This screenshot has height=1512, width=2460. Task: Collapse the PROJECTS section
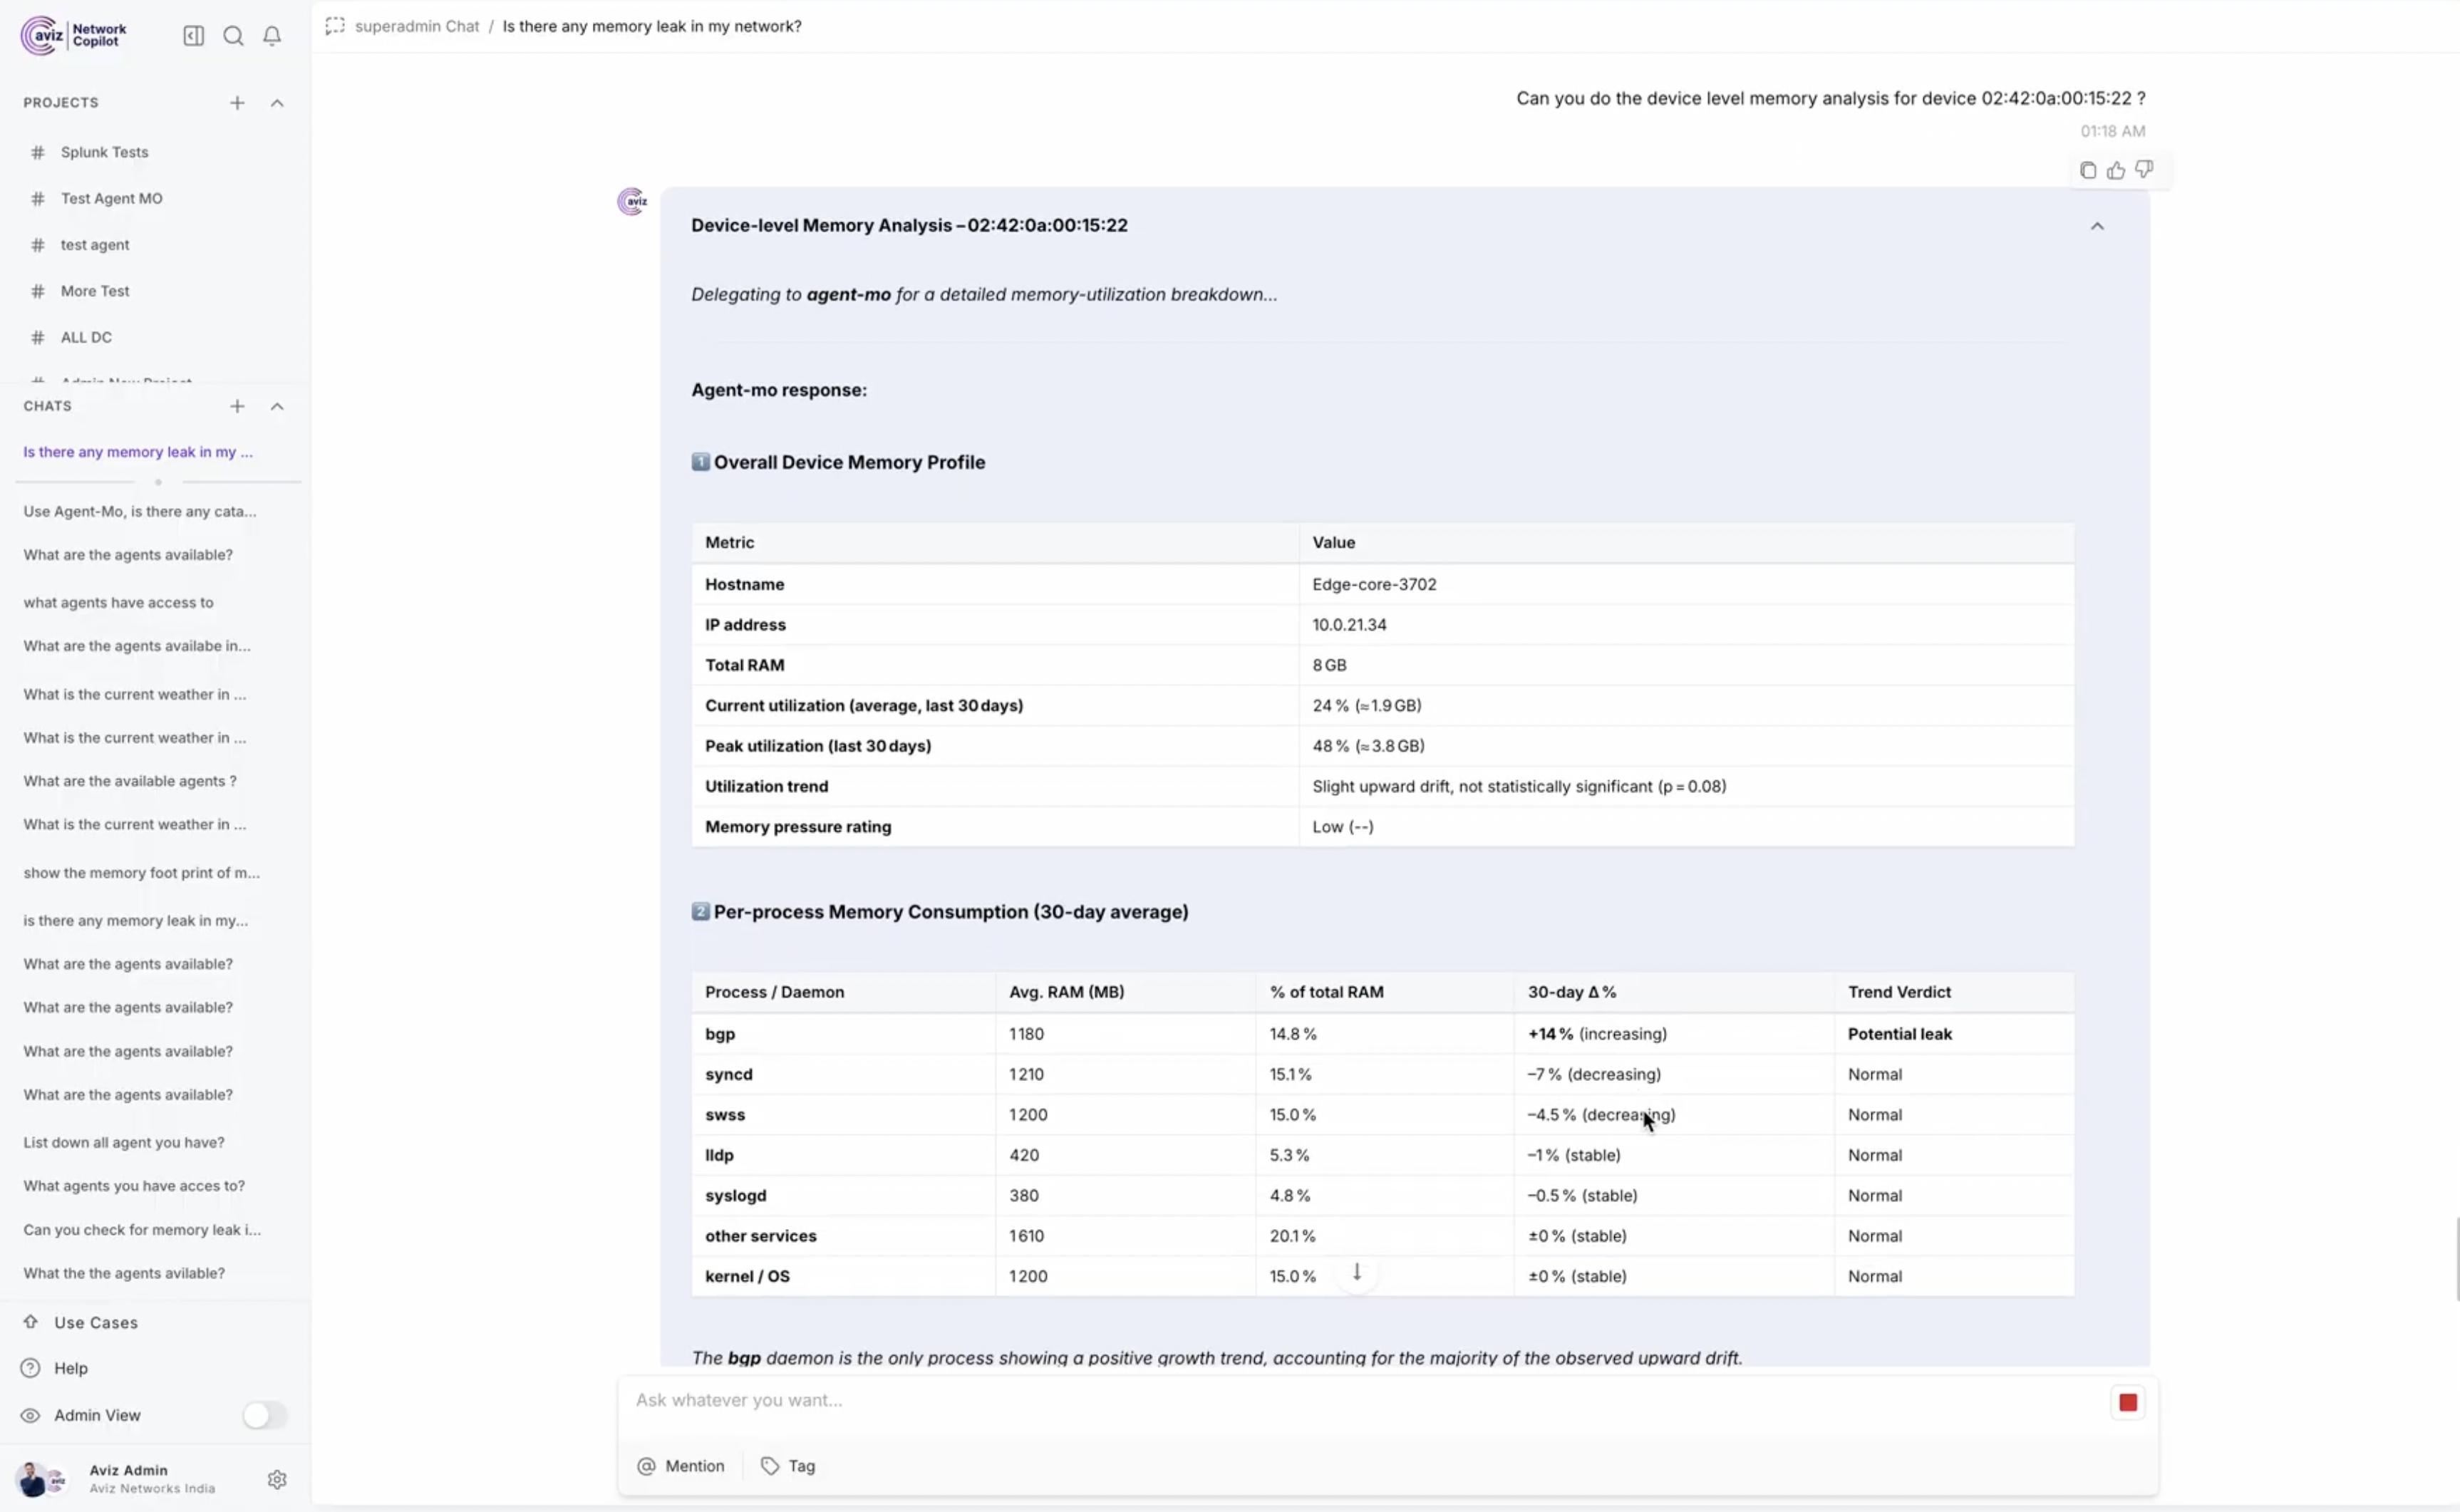coord(277,102)
